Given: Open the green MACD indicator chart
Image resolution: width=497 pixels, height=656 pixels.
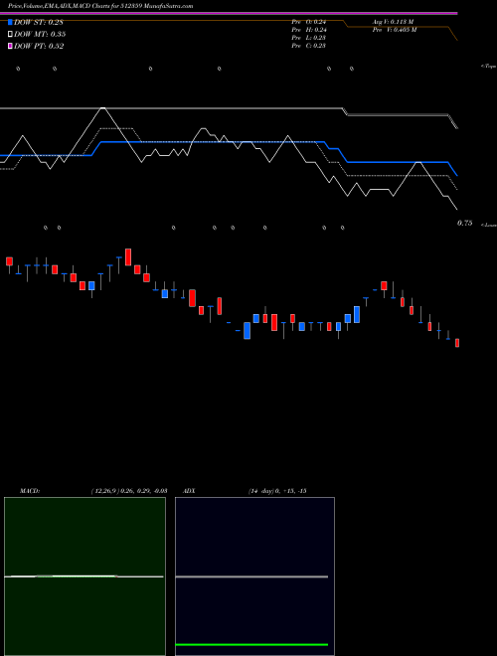Looking at the screenshot, I should tap(84, 576).
